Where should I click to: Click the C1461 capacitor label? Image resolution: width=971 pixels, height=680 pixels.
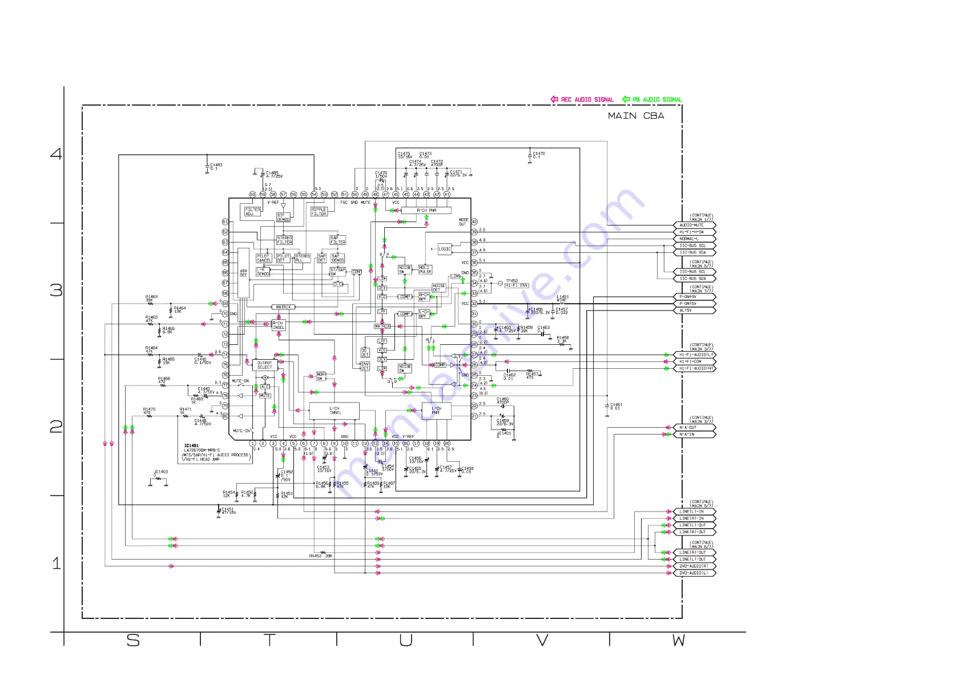(x=616, y=407)
